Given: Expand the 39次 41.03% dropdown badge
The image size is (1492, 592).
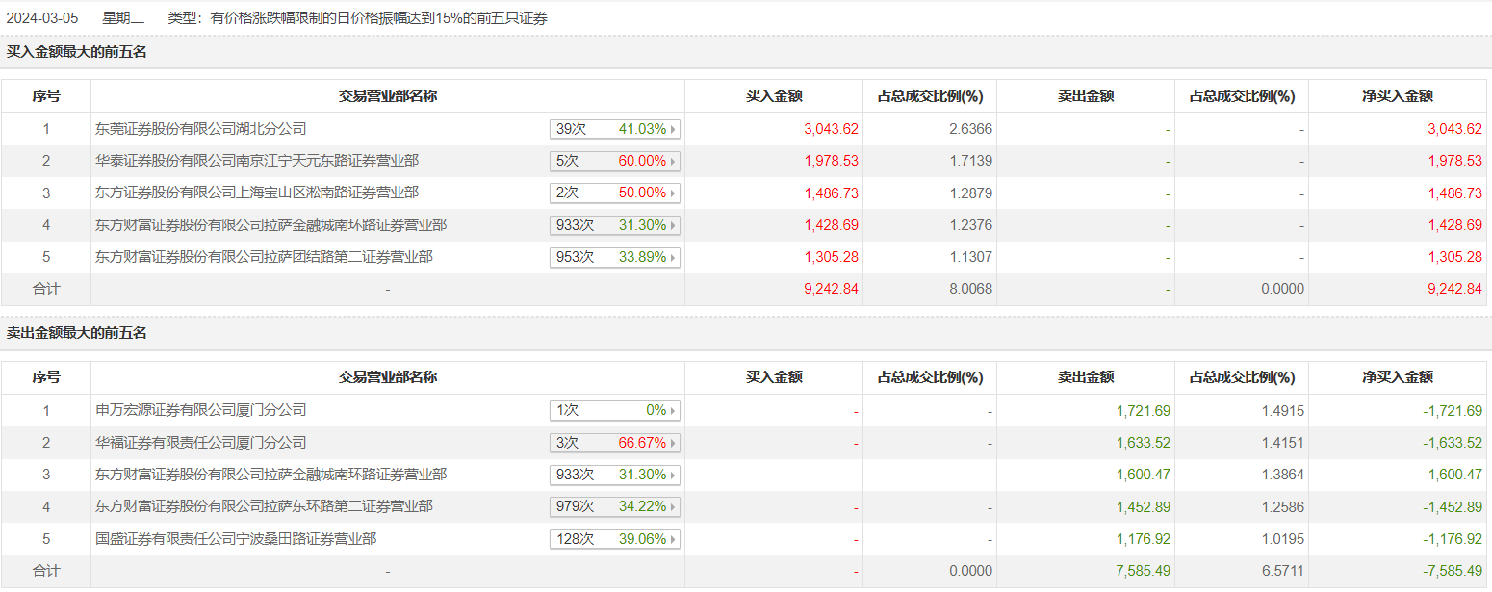Looking at the screenshot, I should click(x=614, y=129).
